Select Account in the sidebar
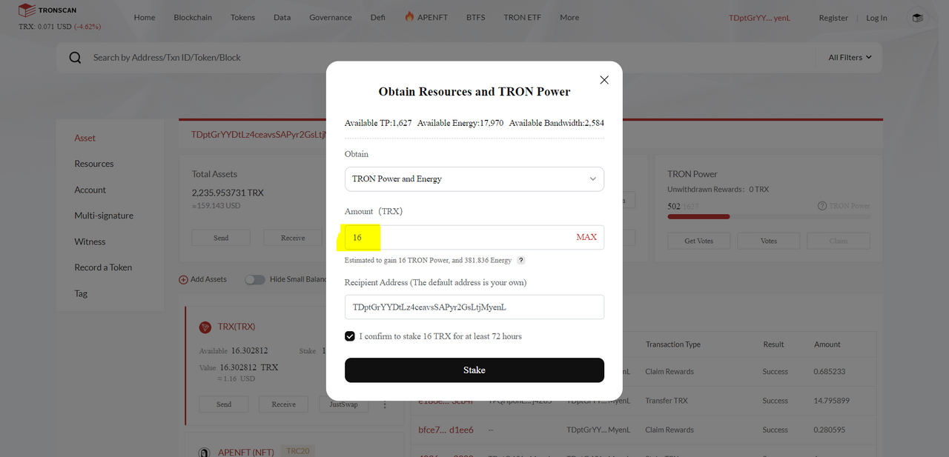Screen dimensions: 949x457 point(90,190)
